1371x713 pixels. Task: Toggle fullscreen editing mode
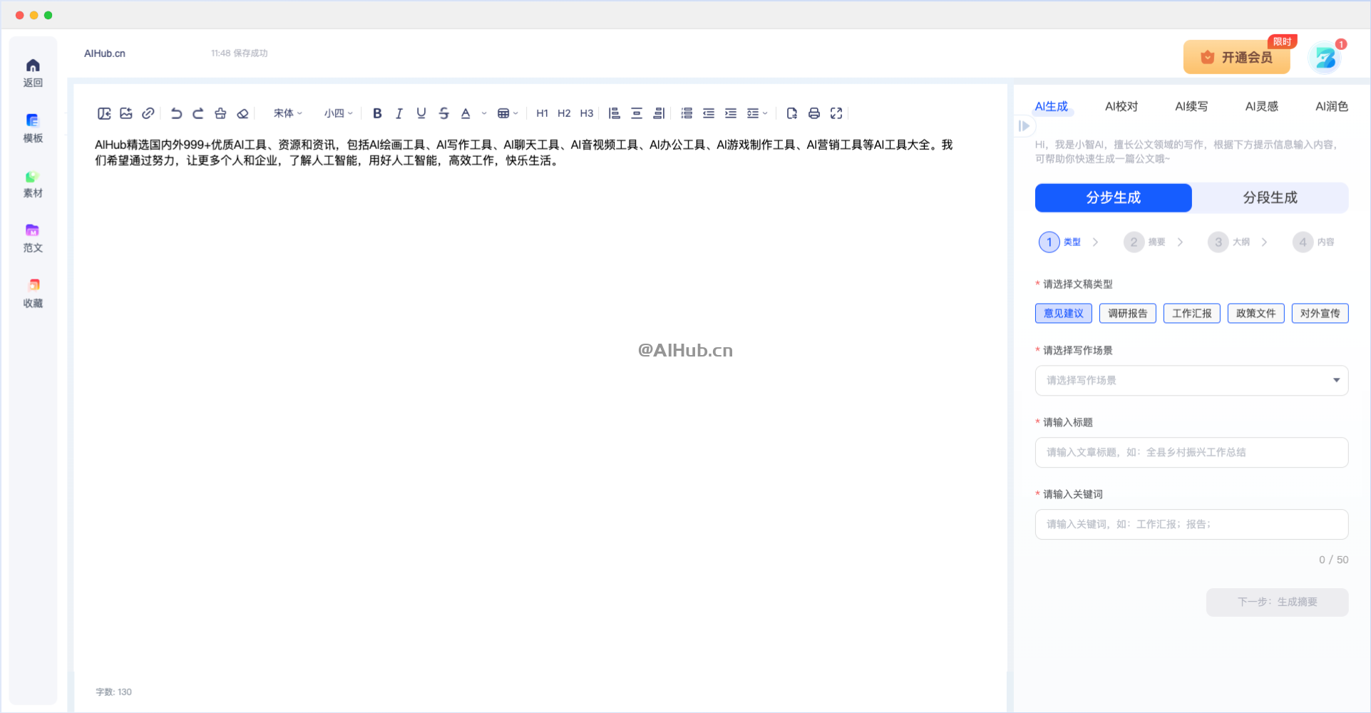(836, 113)
